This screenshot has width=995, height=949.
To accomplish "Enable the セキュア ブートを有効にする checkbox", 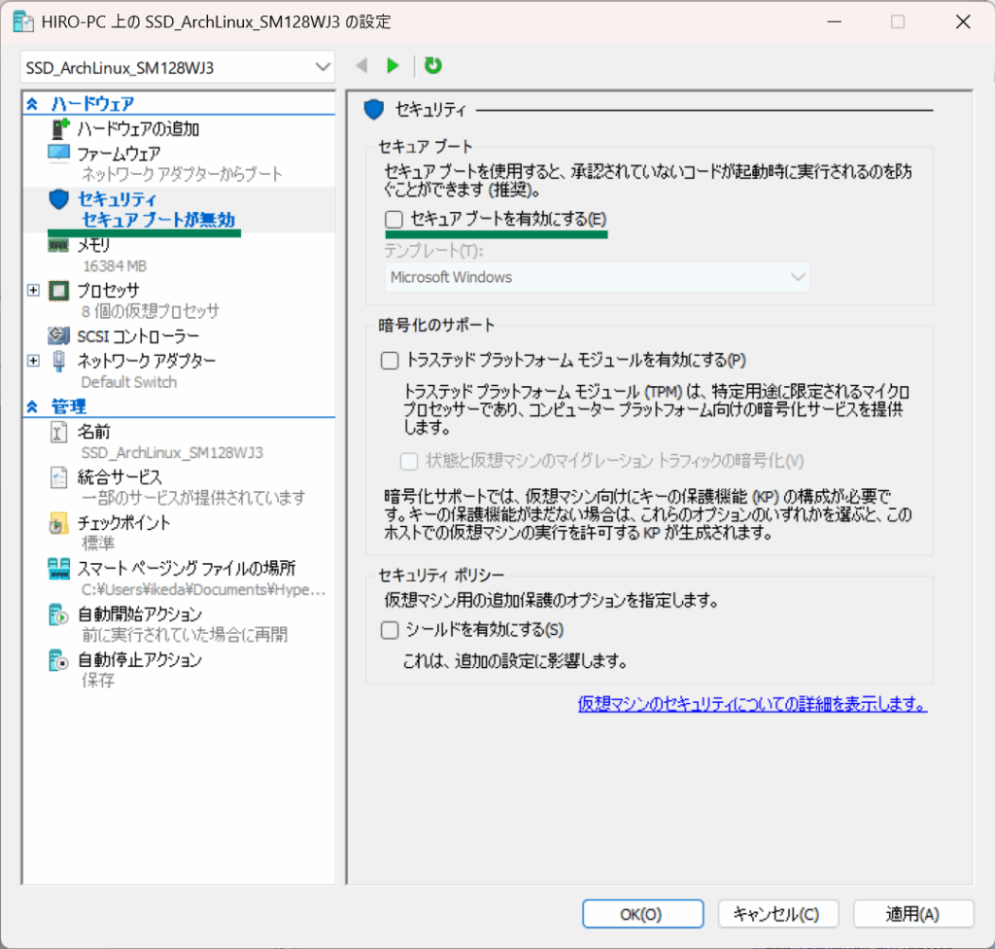I will point(395,219).
